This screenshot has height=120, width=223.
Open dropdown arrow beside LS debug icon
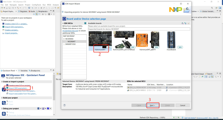click(41, 108)
